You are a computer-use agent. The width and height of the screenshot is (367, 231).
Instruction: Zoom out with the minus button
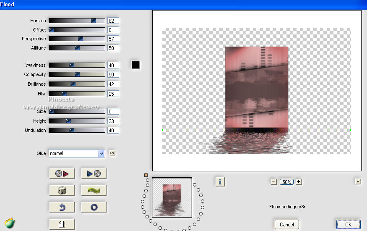(274, 182)
